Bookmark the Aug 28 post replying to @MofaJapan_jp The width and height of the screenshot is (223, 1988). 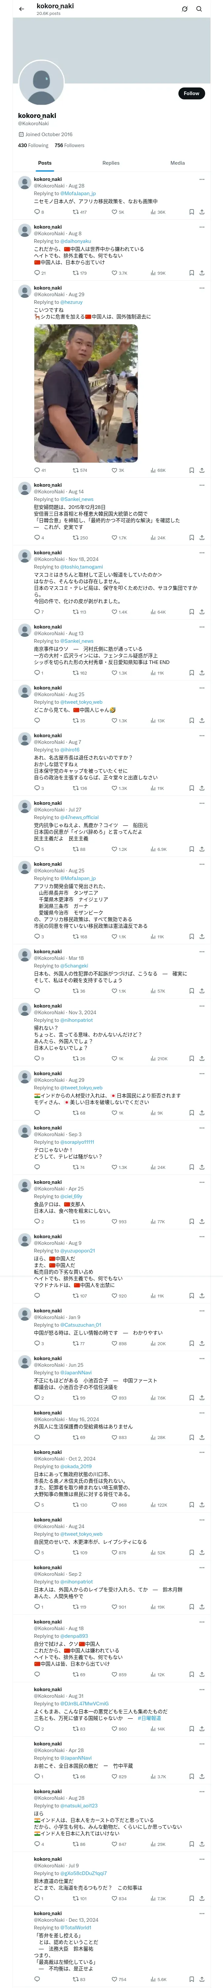click(192, 211)
